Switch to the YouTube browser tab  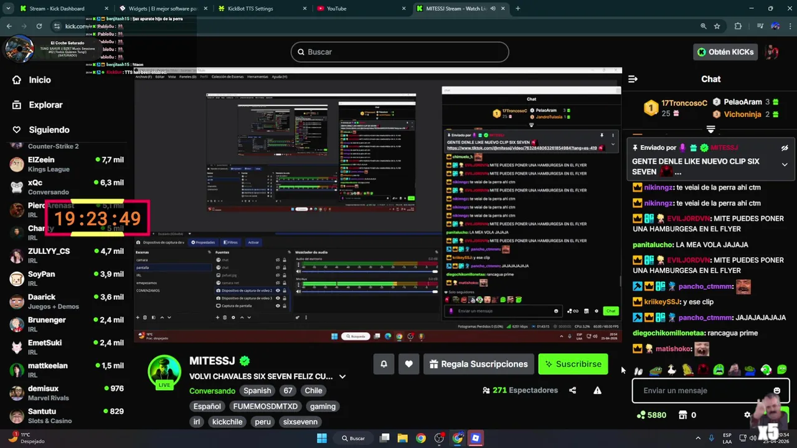pyautogui.click(x=361, y=9)
